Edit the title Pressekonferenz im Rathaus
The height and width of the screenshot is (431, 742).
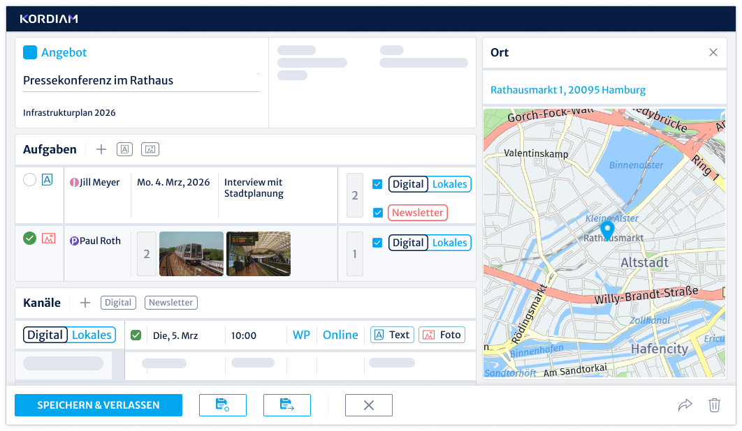coord(142,80)
